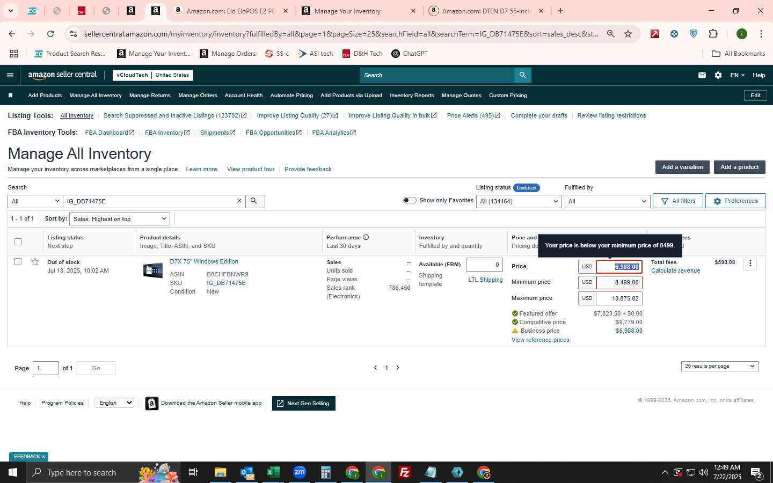The image size is (773, 483).
Task: Open the Account Health menu item
Action: pyautogui.click(x=244, y=96)
